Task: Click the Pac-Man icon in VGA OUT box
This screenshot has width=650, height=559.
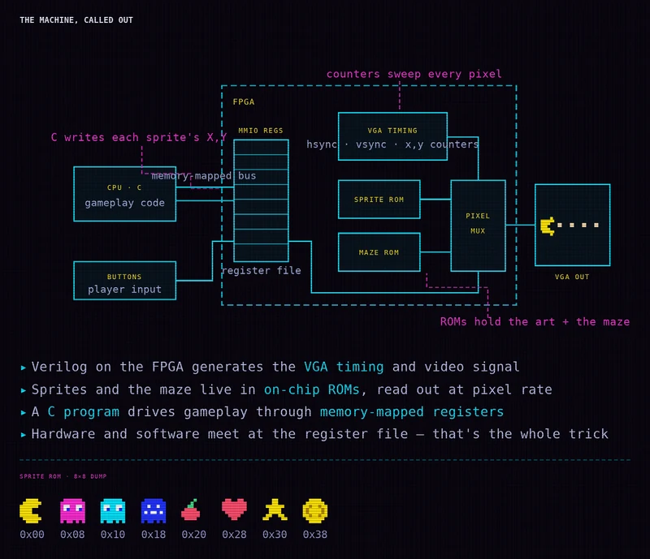Action: pos(548,226)
